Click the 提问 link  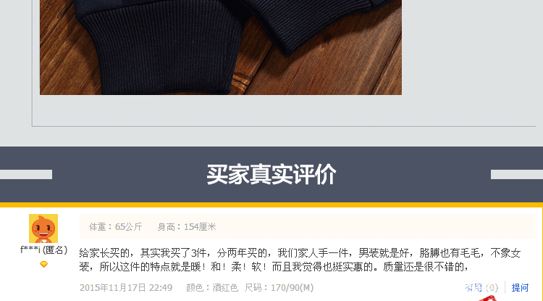(x=520, y=287)
